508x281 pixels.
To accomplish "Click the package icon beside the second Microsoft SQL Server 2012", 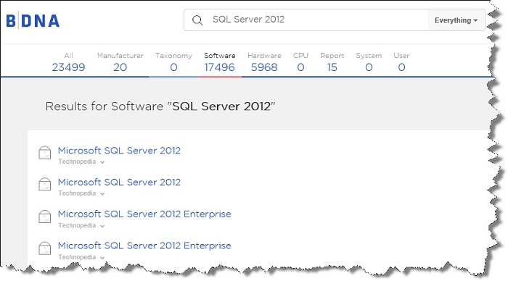I will [x=45, y=184].
